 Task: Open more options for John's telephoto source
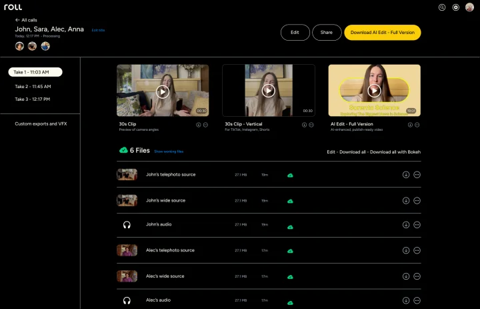[417, 175]
